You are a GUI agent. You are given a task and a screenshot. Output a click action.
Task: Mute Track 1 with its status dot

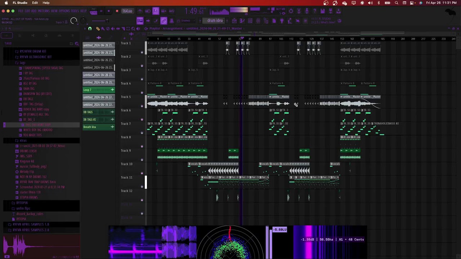tap(142, 53)
